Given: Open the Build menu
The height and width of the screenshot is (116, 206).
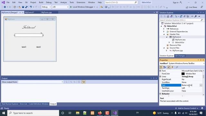Looking at the screenshot, I should point(41,2).
